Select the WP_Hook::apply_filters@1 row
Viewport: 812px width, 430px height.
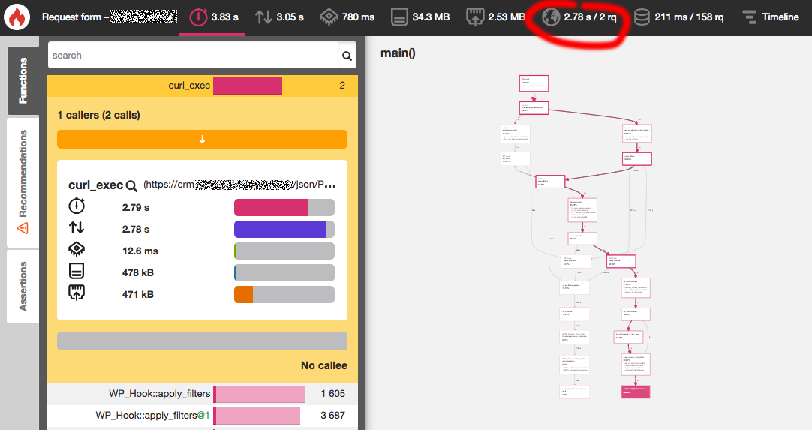[202, 416]
